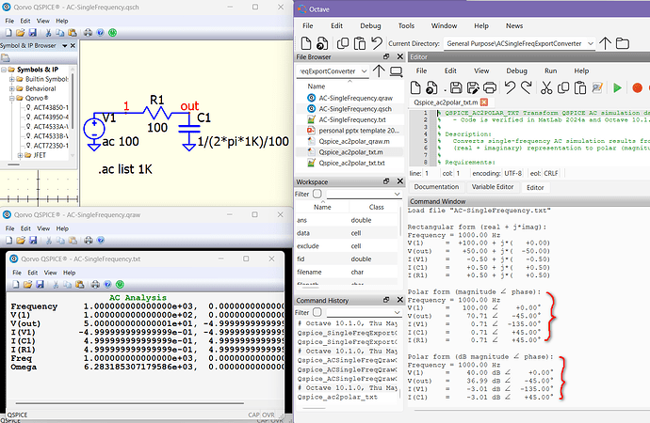Open the Current Directory dropdown
The width and height of the screenshot is (650, 423).
pyautogui.click(x=591, y=43)
